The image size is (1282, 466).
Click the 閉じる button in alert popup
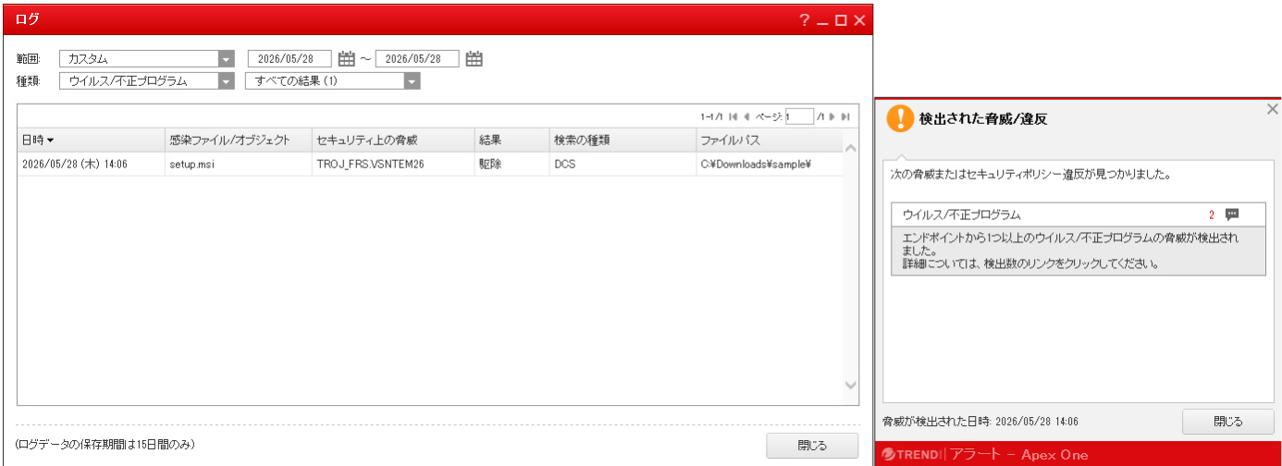click(1227, 422)
